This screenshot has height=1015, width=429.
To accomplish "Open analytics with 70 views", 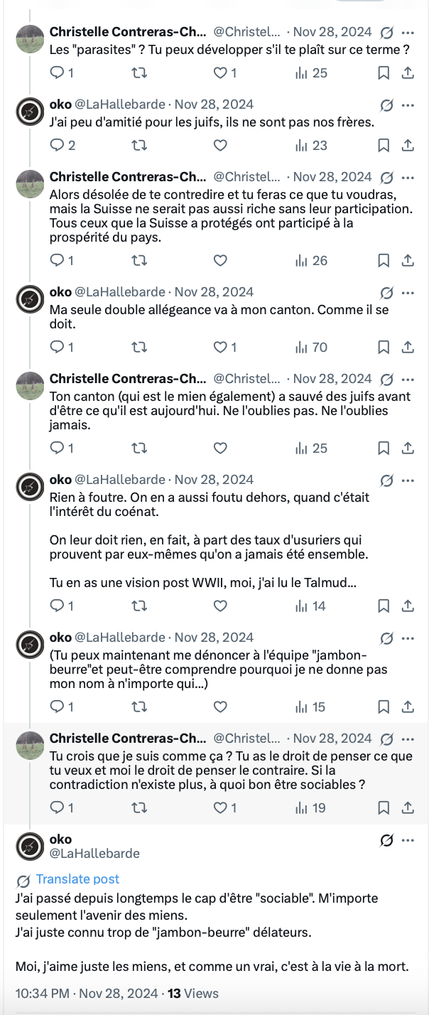I will tap(311, 347).
